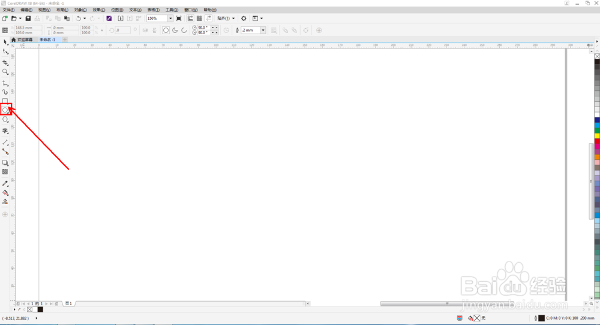Toggle show guidelines button
Screen dimensions: 600x325
pyautogui.click(x=209, y=19)
